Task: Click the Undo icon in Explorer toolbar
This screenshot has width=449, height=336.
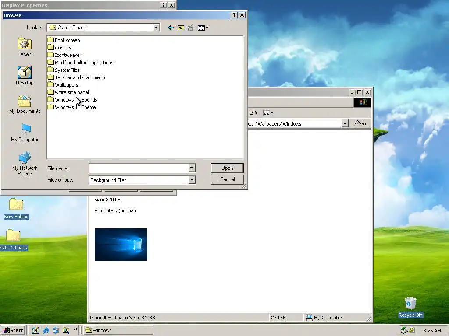Action: [253, 113]
